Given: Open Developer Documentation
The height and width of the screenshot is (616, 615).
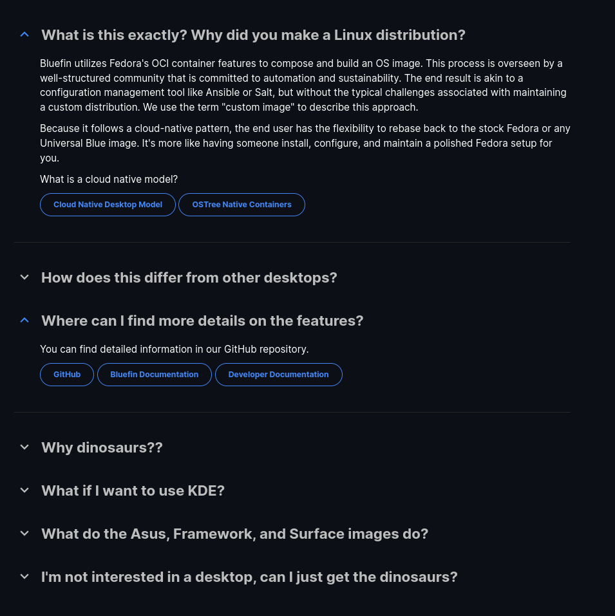Looking at the screenshot, I should pos(278,375).
